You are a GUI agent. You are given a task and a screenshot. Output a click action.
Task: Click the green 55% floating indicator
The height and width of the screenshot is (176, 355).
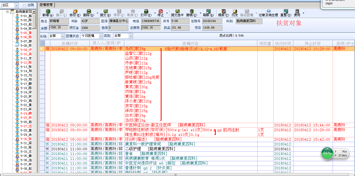[x=327, y=153]
